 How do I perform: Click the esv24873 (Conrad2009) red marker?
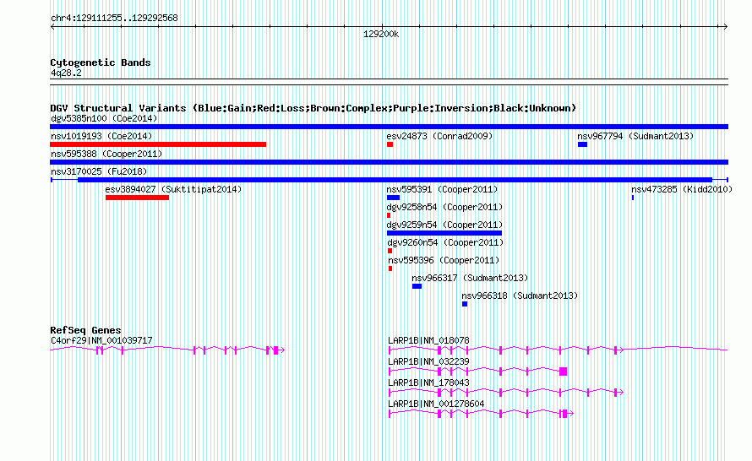click(x=390, y=144)
